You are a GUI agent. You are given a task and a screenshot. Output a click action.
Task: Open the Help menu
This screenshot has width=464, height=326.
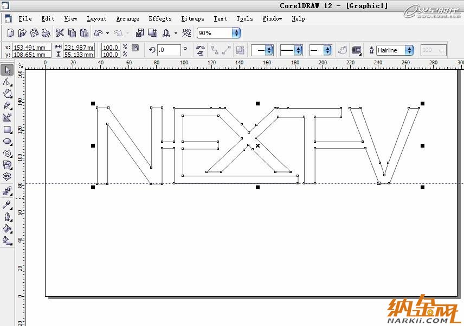click(x=298, y=18)
